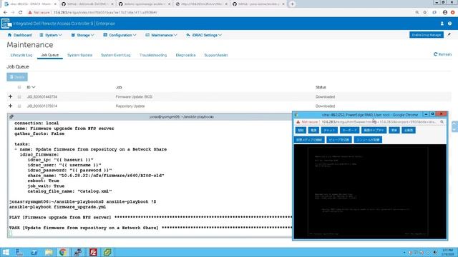This screenshot has width=458, height=257.
Task: Click Downloaded status of the BIOS firmware job
Action: 325,97
